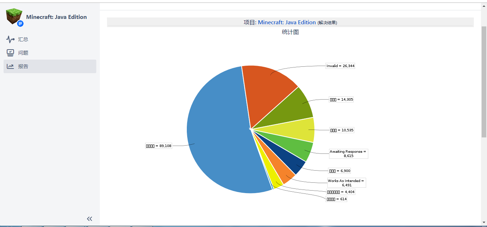487x227 pixels.
Task: Click the 14,305 chart label
Action: click(x=342, y=99)
